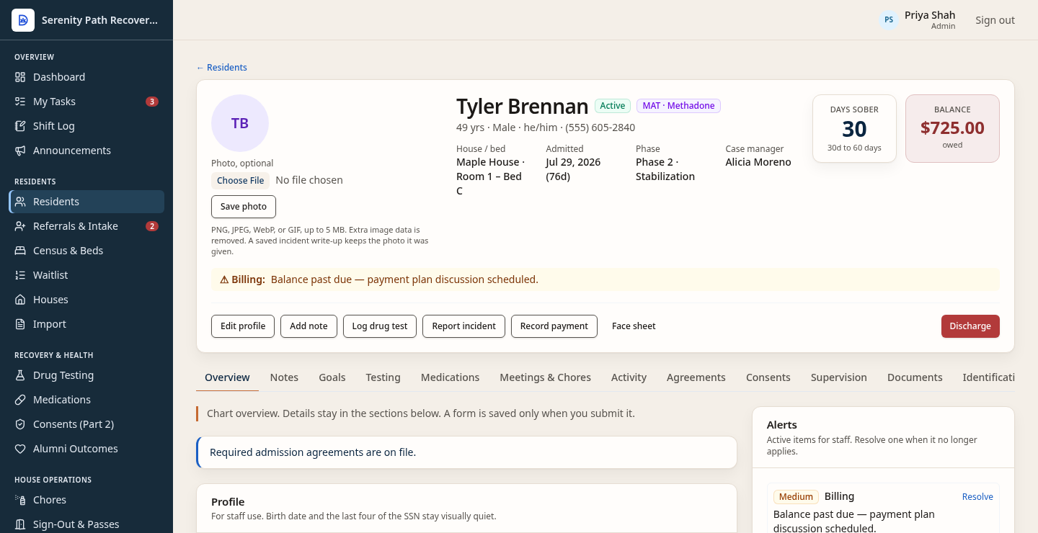Follow the back link to Residents

tap(221, 68)
